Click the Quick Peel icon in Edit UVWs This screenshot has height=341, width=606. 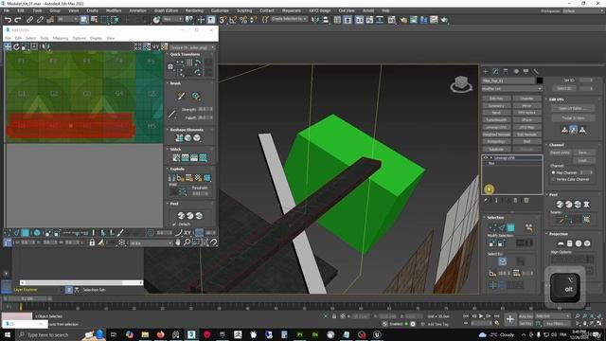pos(181,216)
